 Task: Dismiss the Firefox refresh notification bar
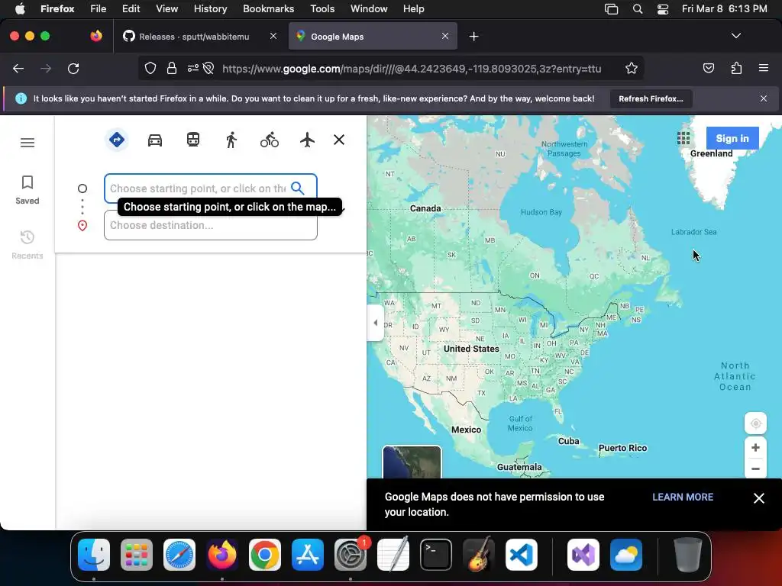(764, 98)
